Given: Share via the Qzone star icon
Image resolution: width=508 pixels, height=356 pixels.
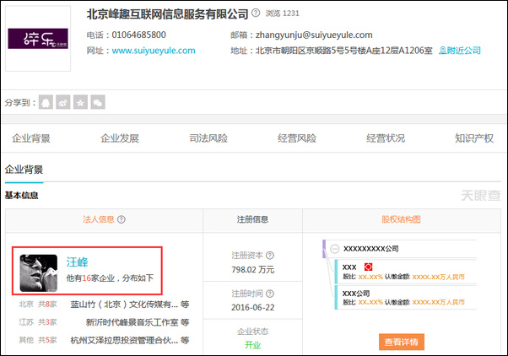Looking at the screenshot, I should point(80,102).
